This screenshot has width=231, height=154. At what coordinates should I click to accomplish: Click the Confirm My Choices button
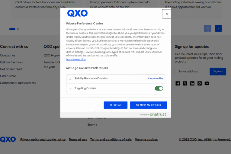[x=148, y=105]
